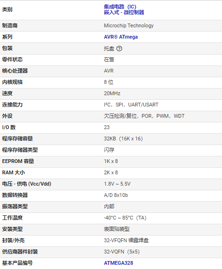Click the 1.8V ~ 5.5V voltage value
222x269 pixels.
tap(117, 184)
